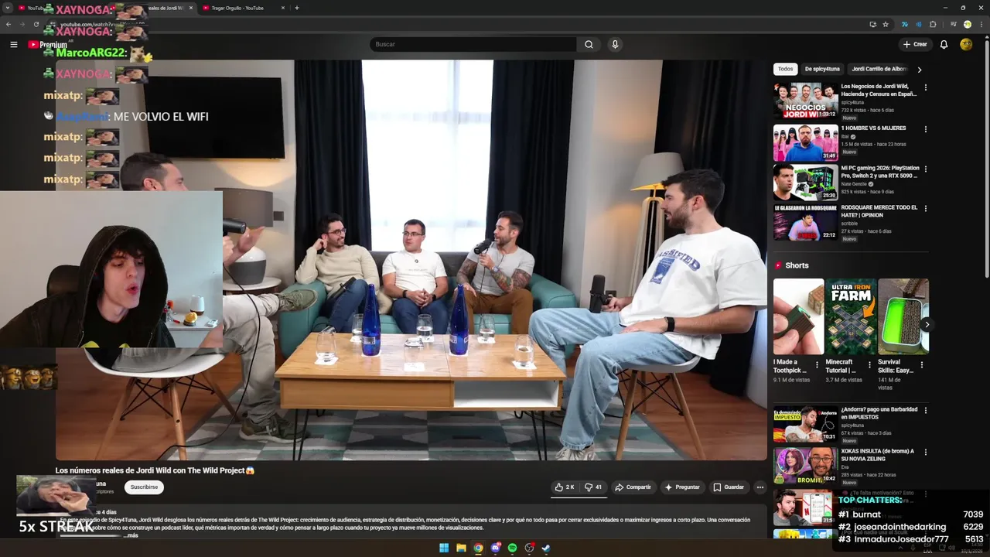Open options for 'Mi PC gaming 2026' video

925,169
